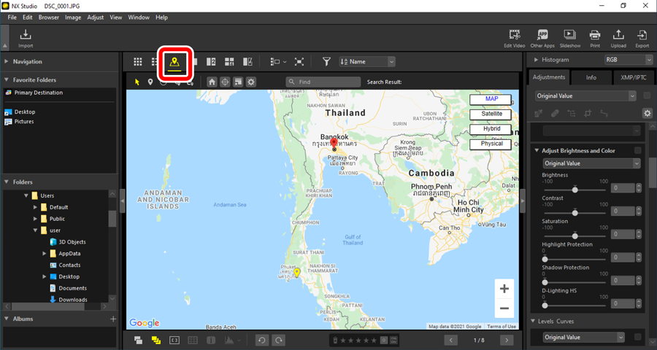The height and width of the screenshot is (350, 657).
Task: Select Hybrid map type
Action: click(491, 129)
